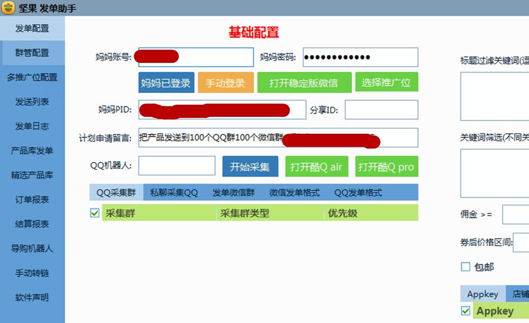Start collection with 开始采集
Screen dimensions: 529x323
(249, 165)
